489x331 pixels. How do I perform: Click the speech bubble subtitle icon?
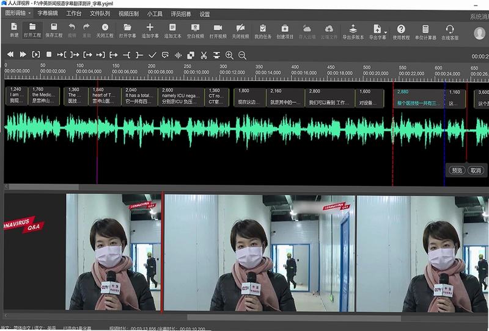pos(165,55)
